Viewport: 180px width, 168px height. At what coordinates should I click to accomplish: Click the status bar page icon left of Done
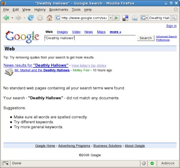[5, 163]
